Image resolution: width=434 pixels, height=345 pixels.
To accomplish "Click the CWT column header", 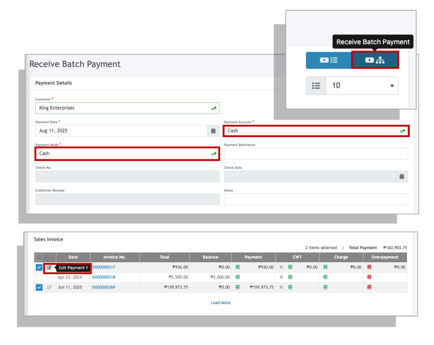I will (x=297, y=257).
